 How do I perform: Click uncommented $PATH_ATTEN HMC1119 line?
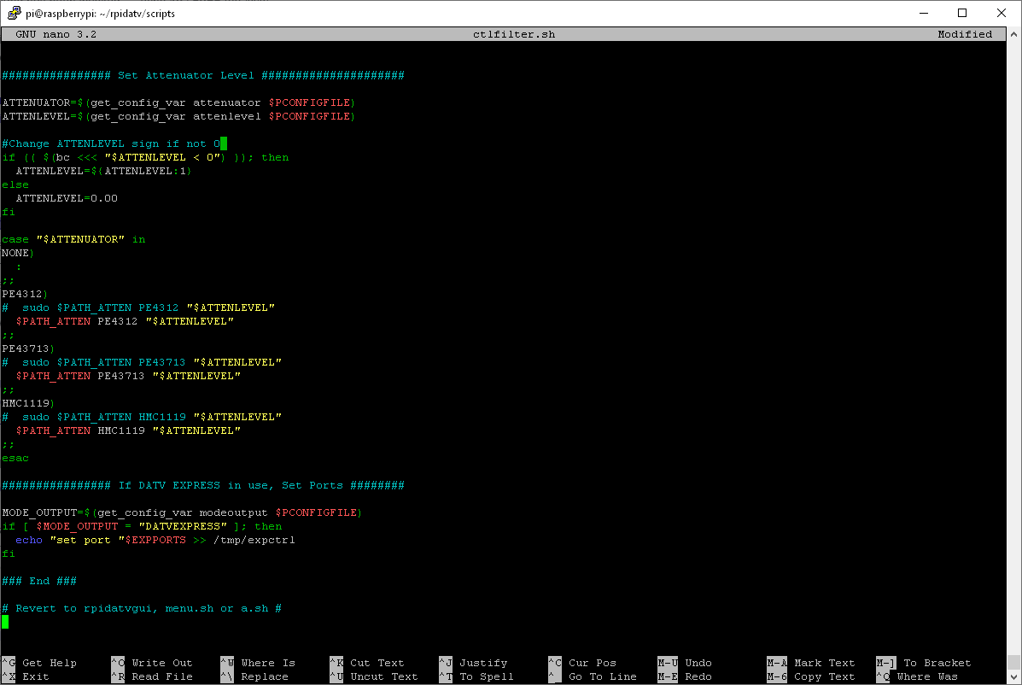[x=128, y=430]
